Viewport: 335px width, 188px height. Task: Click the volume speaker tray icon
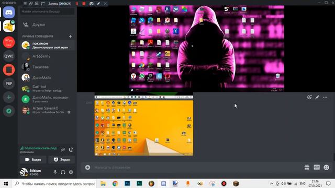coord(284,183)
